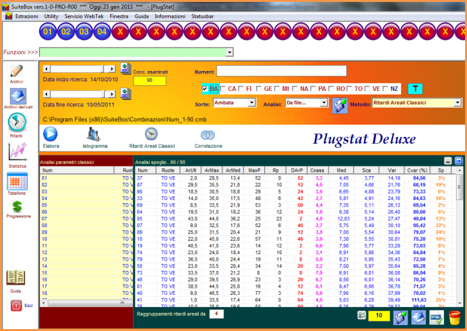Viewport: 467px width, 331px height.
Task: Click the blue ball 02
Action: click(66, 31)
